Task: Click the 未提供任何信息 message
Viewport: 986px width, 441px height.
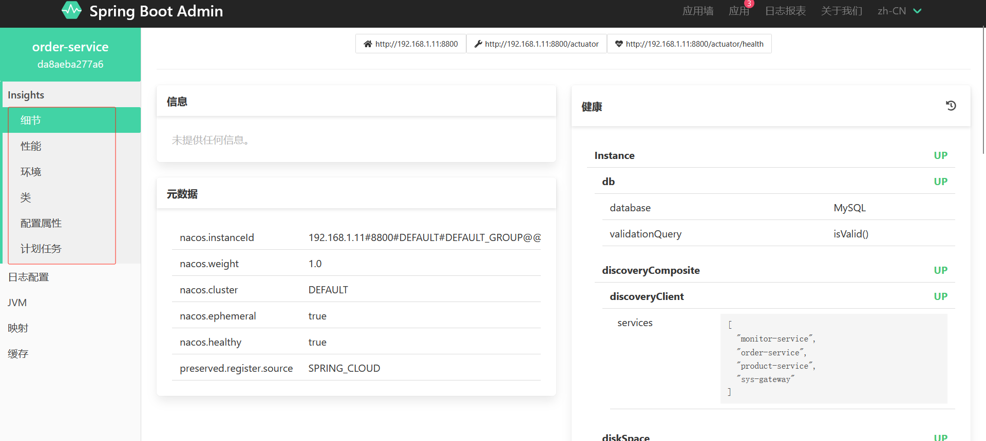Action: pyautogui.click(x=212, y=140)
